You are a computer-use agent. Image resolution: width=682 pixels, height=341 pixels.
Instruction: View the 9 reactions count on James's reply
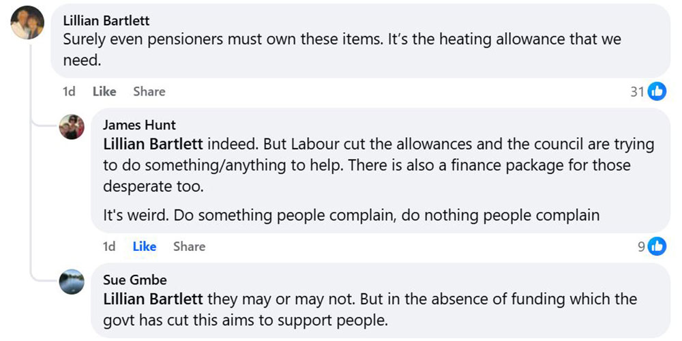point(641,246)
